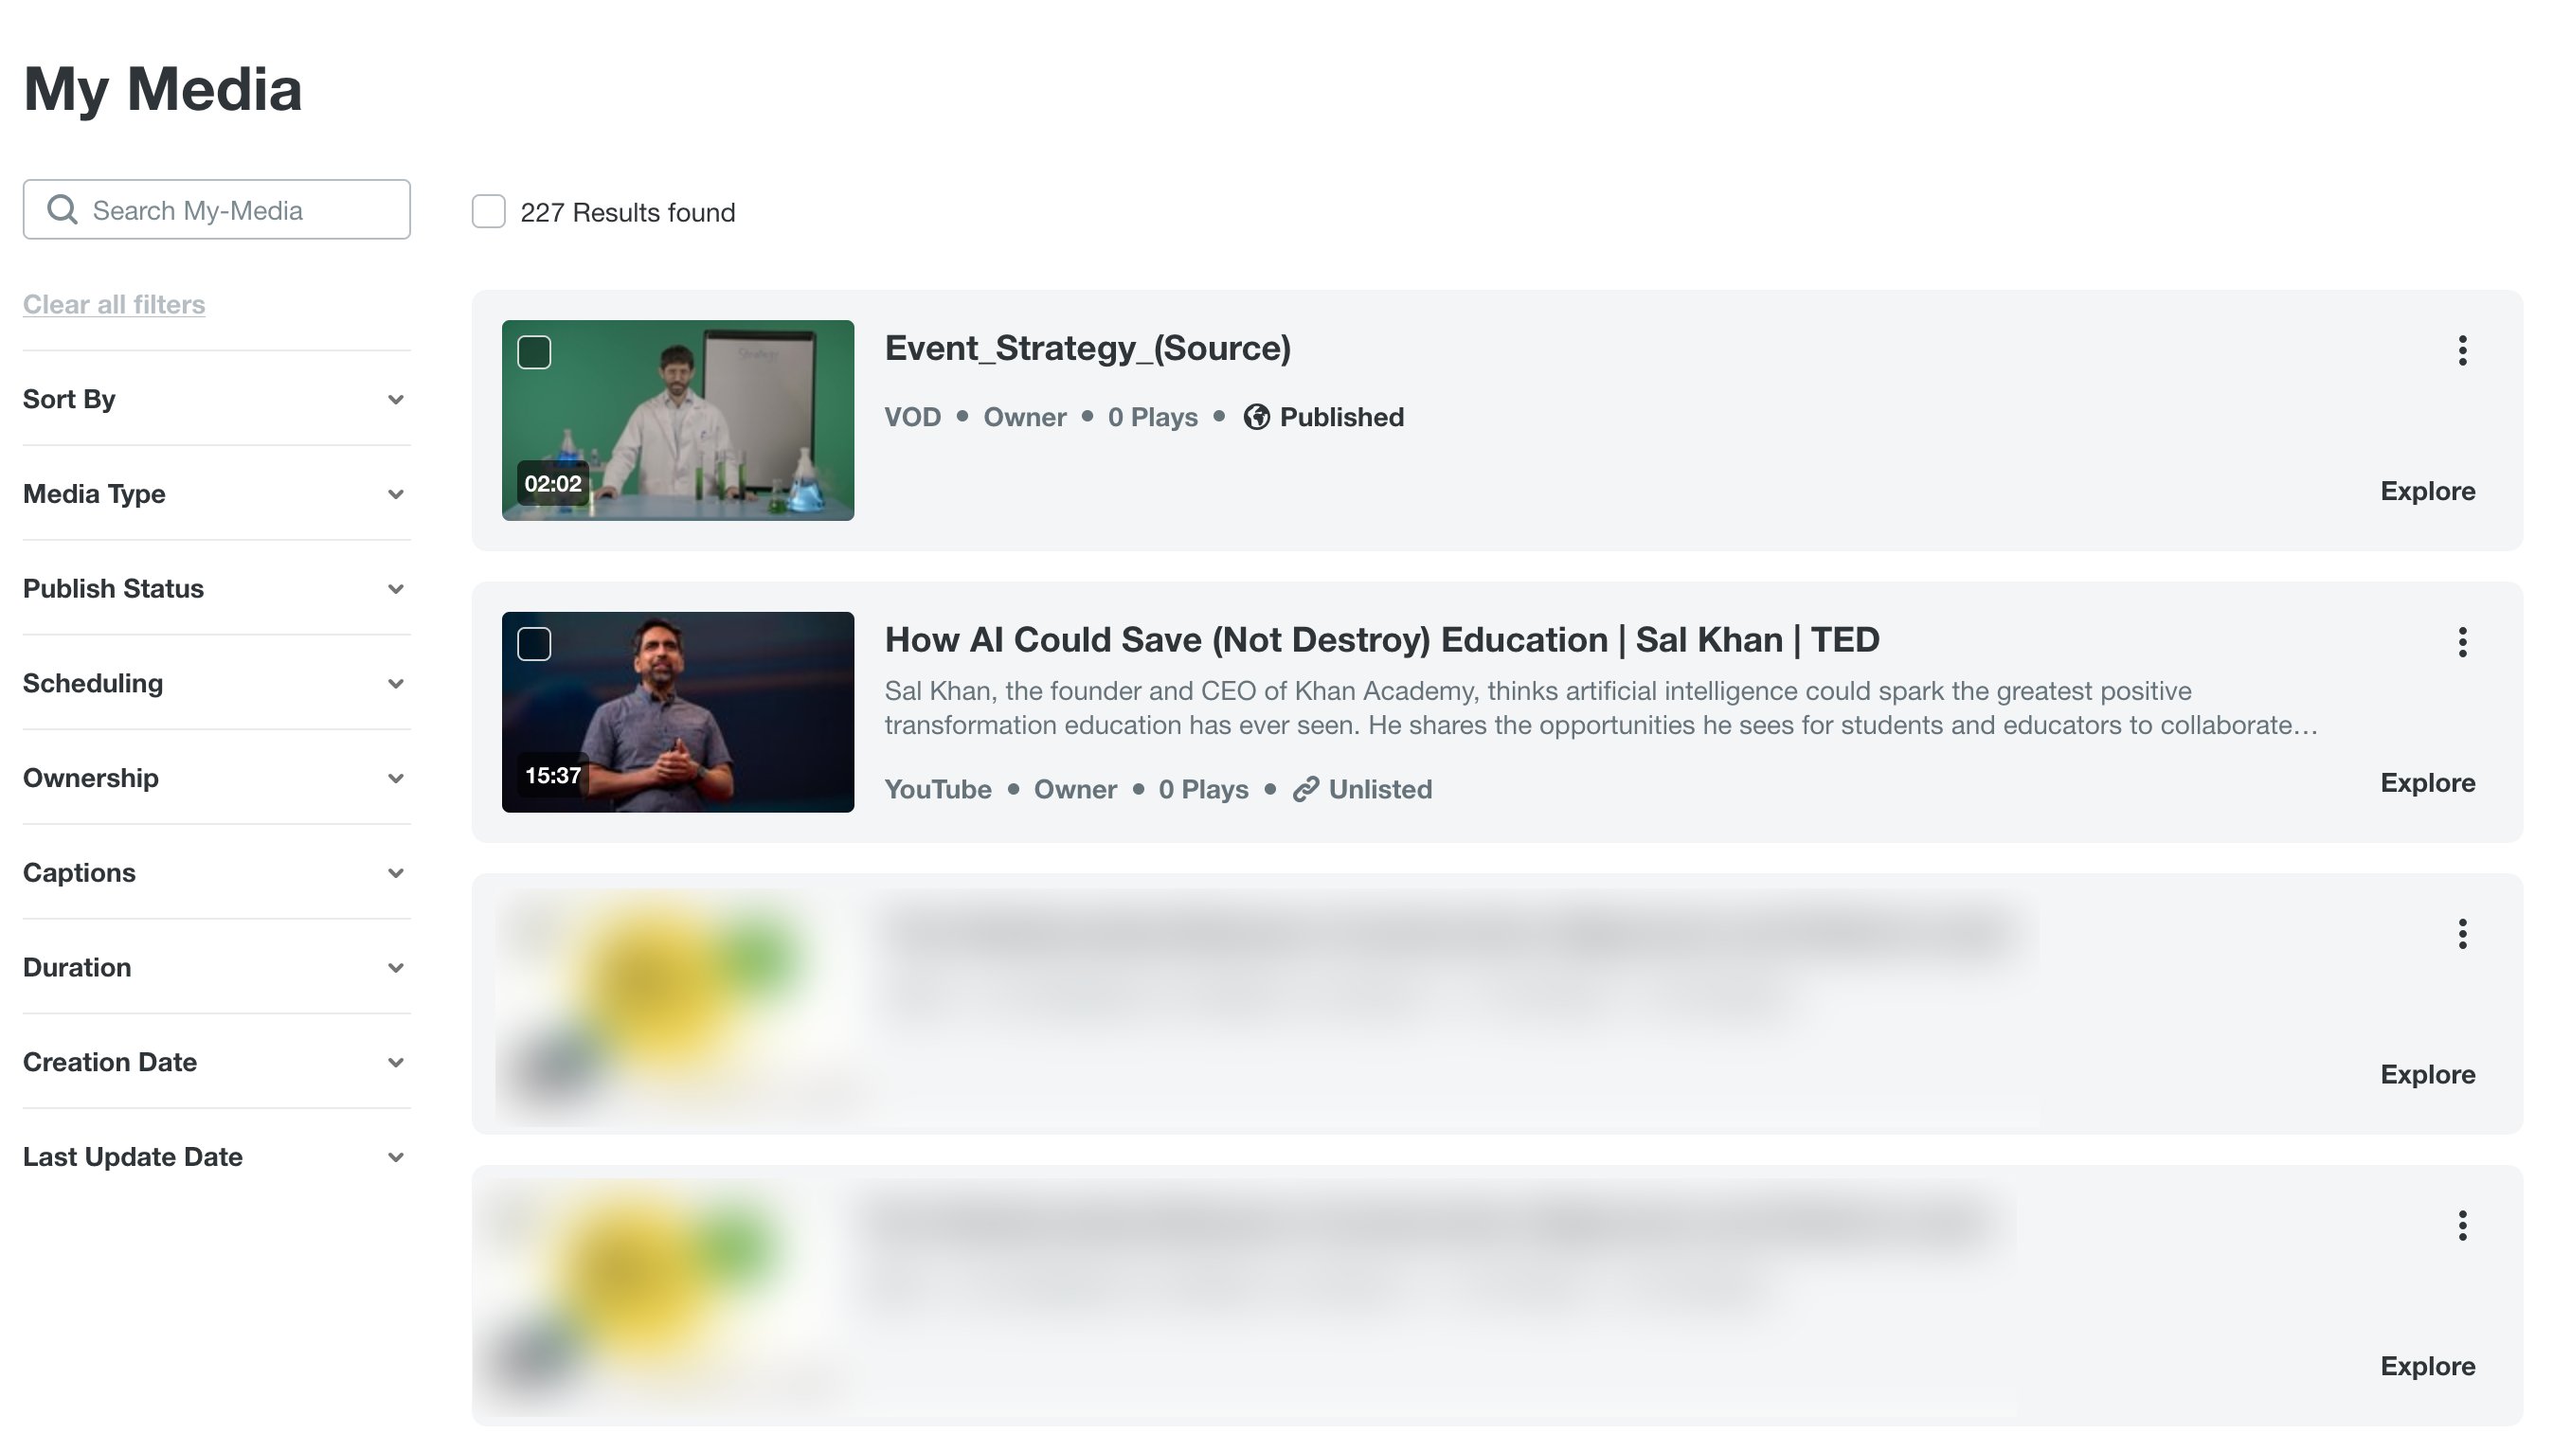Viewport: 2571px width, 1451px height.
Task: Expand the Creation Date filter
Action: 216,1063
